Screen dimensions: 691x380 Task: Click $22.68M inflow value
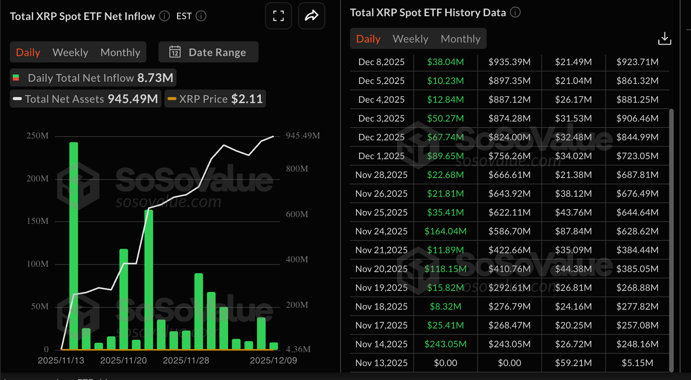point(445,175)
